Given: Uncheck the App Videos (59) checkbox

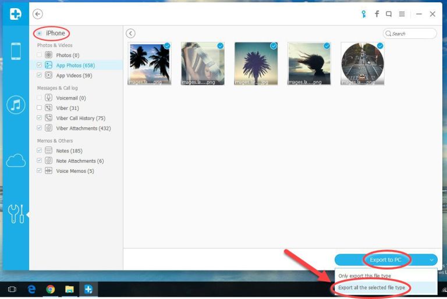Looking at the screenshot, I should coord(40,75).
